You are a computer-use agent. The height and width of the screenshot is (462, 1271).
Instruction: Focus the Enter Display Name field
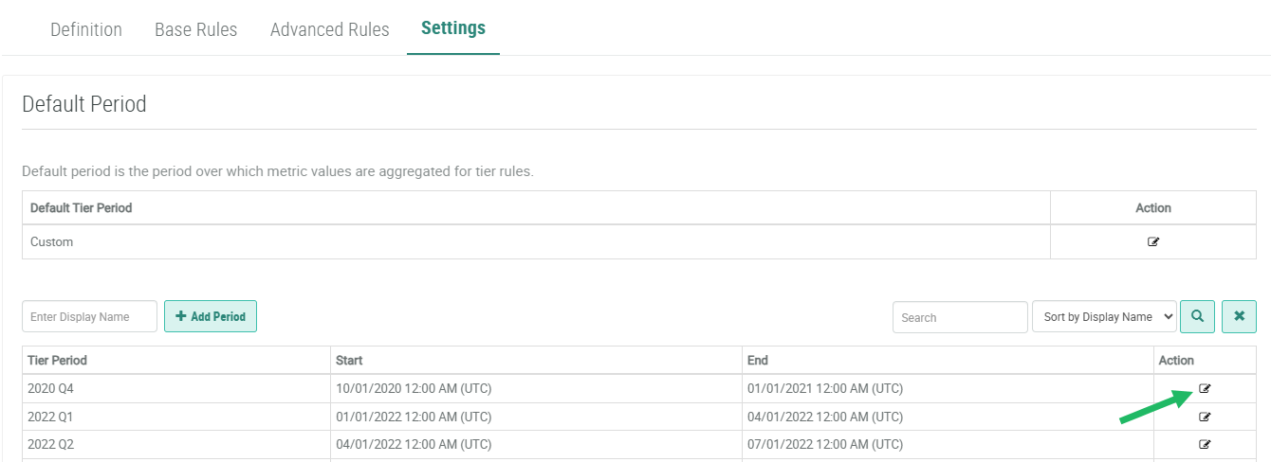tap(89, 317)
